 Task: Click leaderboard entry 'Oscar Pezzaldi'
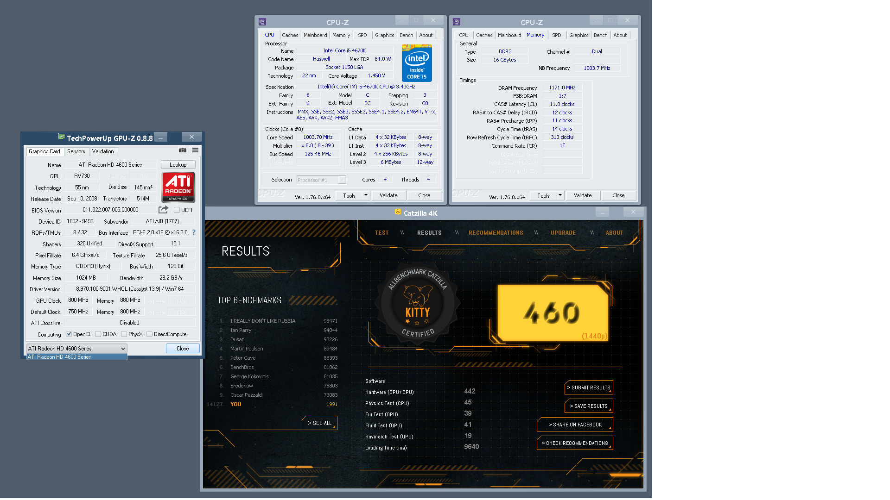click(247, 395)
